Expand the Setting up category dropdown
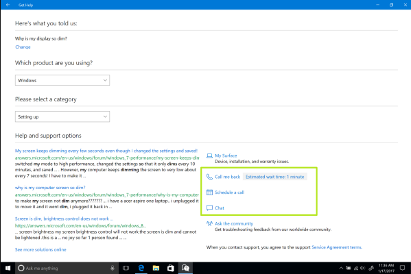Viewport: 411px width, 274px height. [62, 116]
